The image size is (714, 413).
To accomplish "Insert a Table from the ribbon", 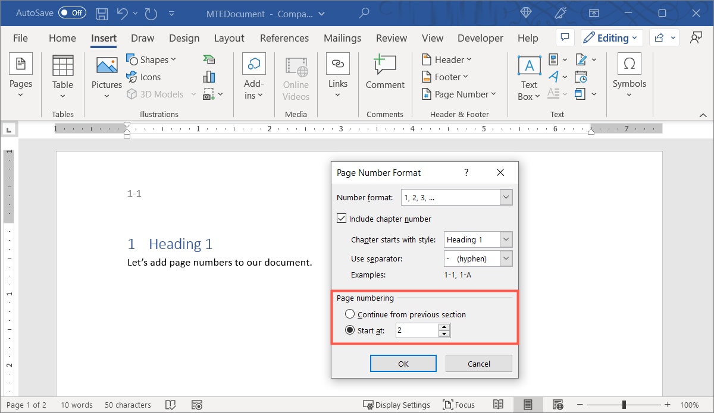I will click(62, 76).
